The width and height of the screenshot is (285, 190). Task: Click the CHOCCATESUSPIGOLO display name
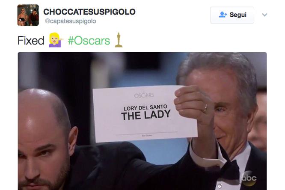pyautogui.click(x=89, y=12)
